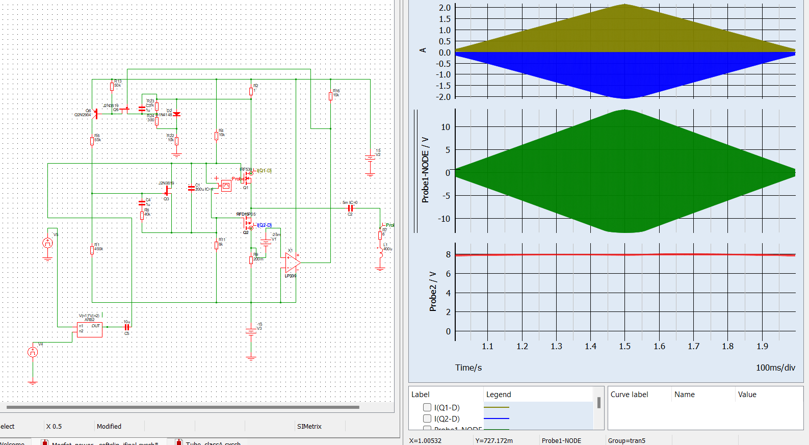809x445 pixels.
Task: Click the schematic horizontal scrollbar
Action: [x=182, y=407]
